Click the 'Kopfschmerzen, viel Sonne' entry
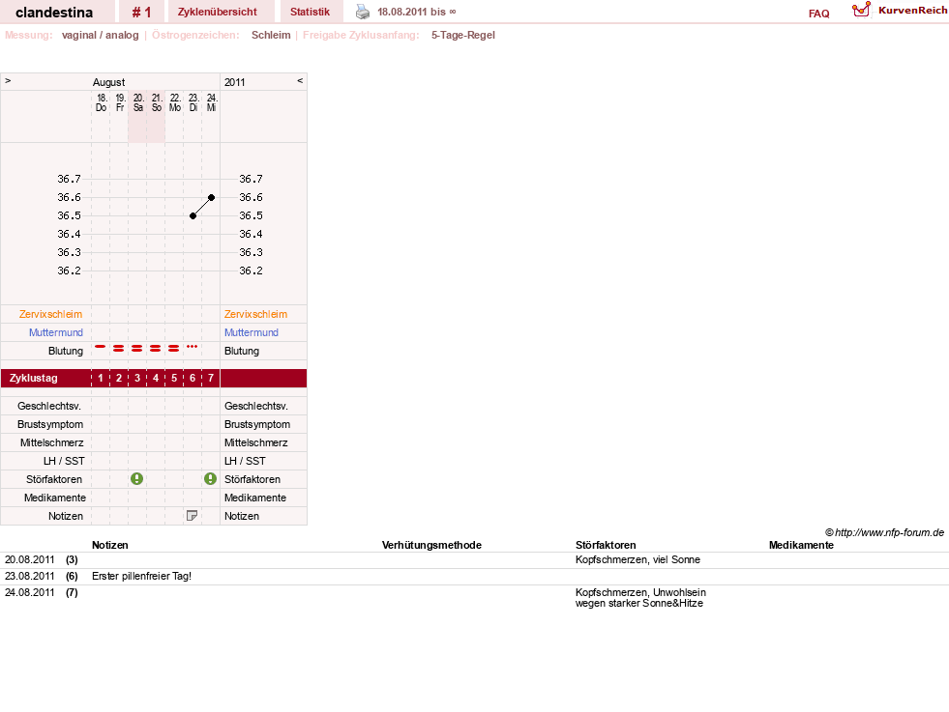 (x=638, y=559)
